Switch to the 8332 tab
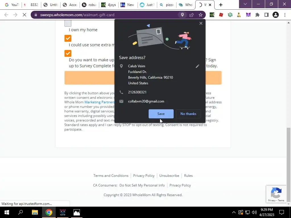 pos(31,5)
